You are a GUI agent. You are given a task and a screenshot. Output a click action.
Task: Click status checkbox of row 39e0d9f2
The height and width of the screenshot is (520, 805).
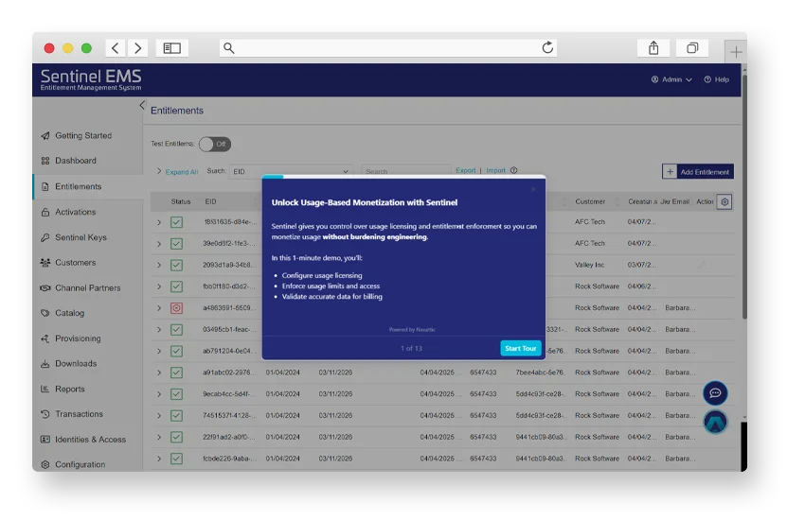pyautogui.click(x=176, y=244)
